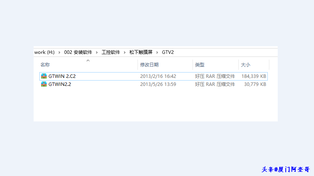The height and width of the screenshot is (176, 314).
Task: Sort files by the 大小 column
Action: point(246,65)
